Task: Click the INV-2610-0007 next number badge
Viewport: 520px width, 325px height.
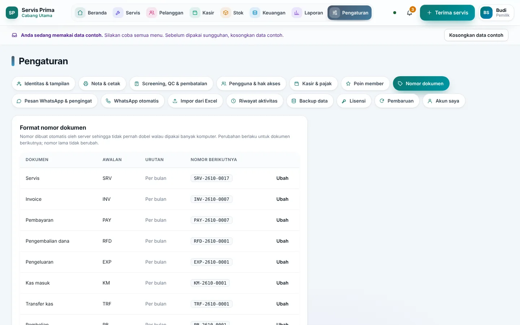Action: click(212, 199)
